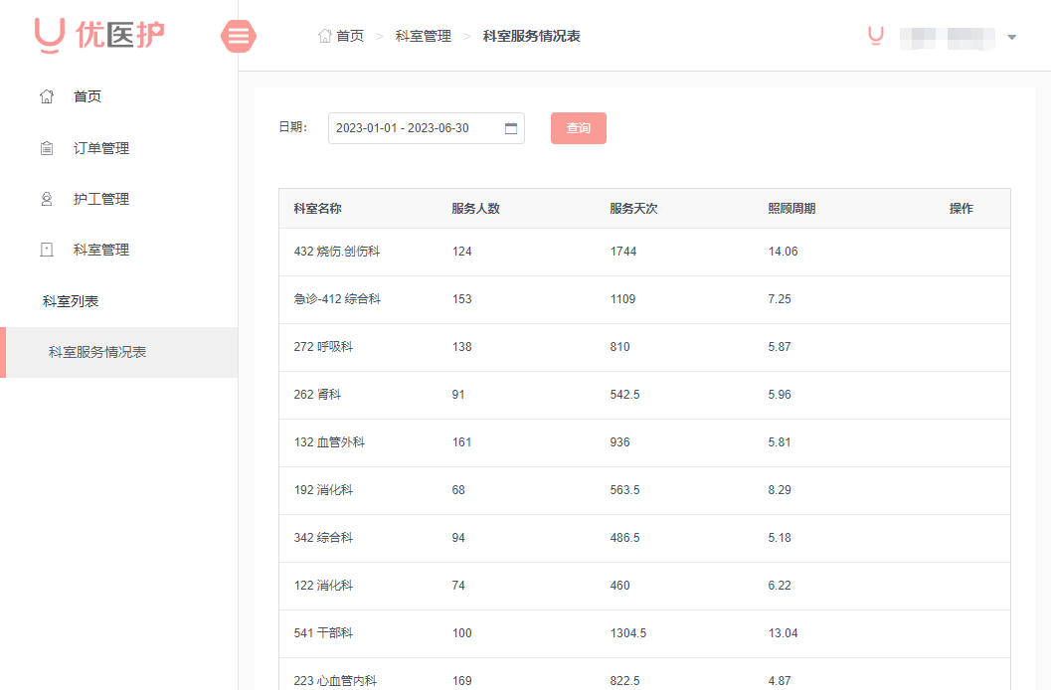
Task: Click the 操作 column header
Action: [962, 209]
